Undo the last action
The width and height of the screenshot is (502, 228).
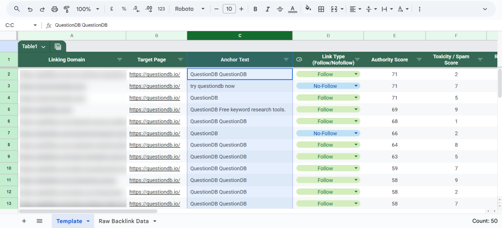pyautogui.click(x=30, y=9)
